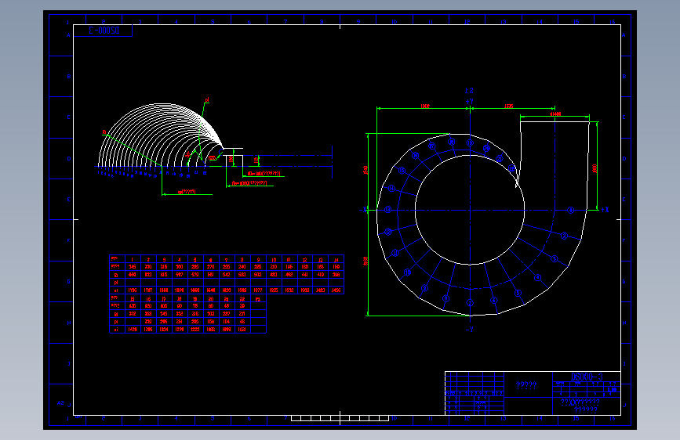Select the +Y axis label
The image size is (680, 440).
click(x=470, y=102)
